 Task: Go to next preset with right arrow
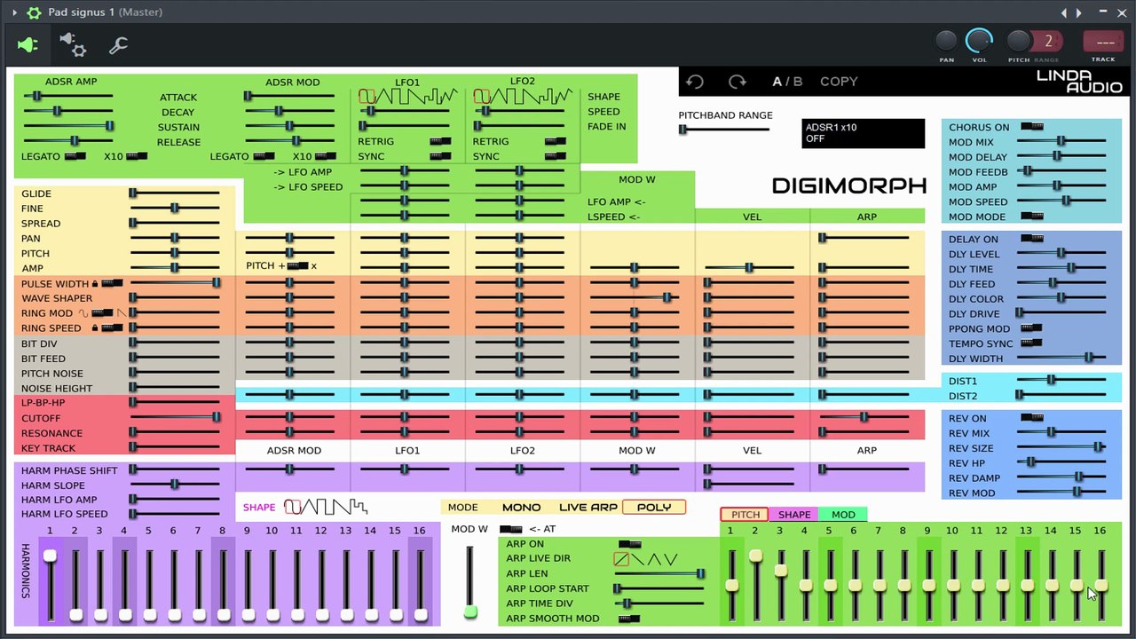pyautogui.click(x=1079, y=12)
